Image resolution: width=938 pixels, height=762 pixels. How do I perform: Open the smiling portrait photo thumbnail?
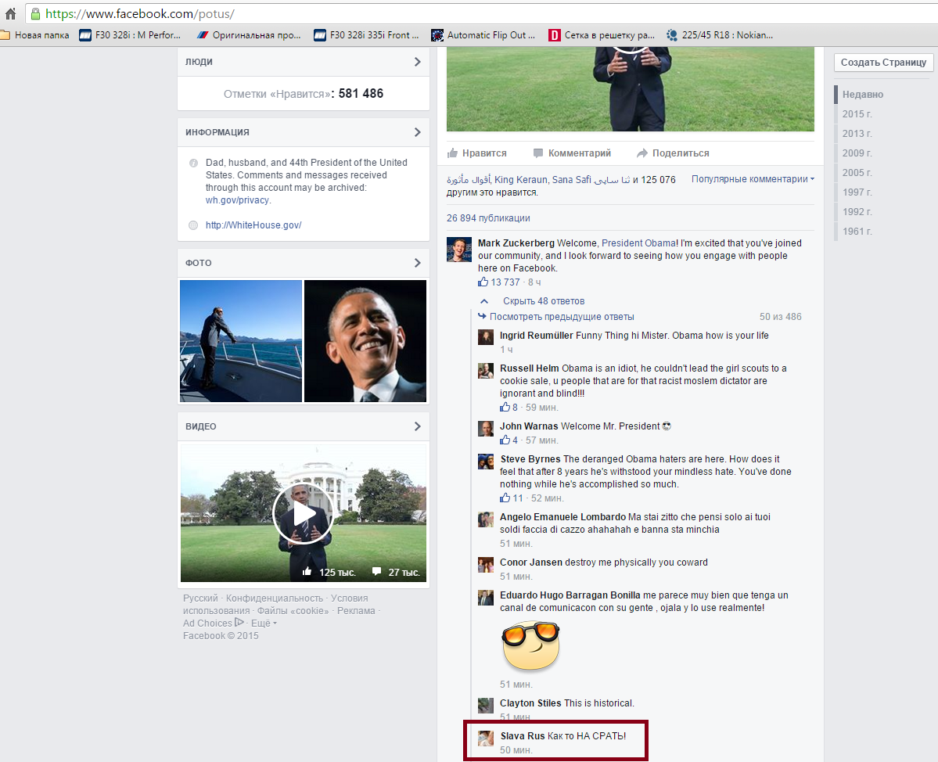(365, 341)
